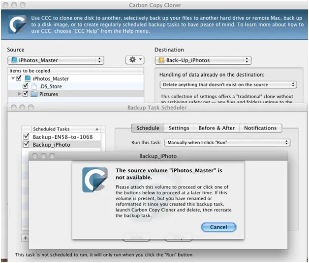Image resolution: width=309 pixels, height=263 pixels.
Task: Open the Destination volume dropdown
Action: click(203, 60)
